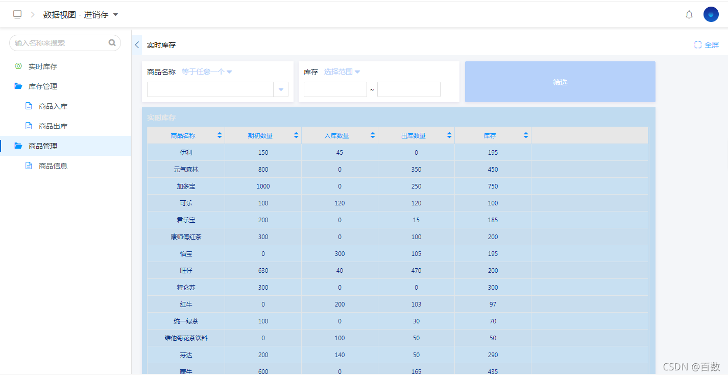Click the 商品管理 folder icon
The image size is (728, 376).
point(18,146)
